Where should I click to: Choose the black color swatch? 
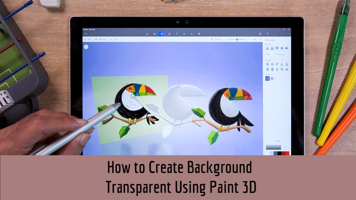(279, 153)
